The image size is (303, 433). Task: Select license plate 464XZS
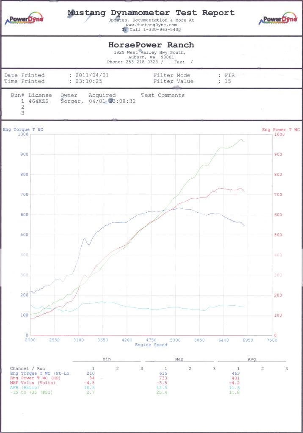click(39, 101)
